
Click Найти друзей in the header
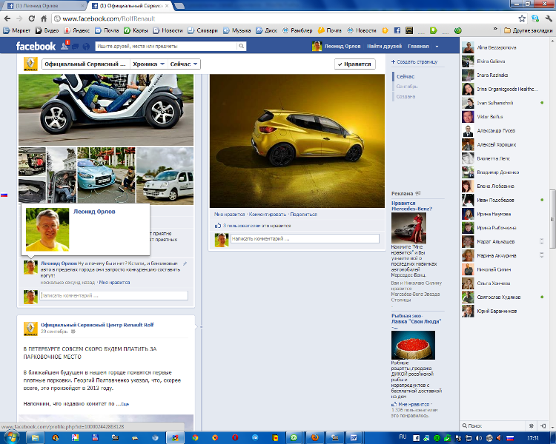(384, 47)
